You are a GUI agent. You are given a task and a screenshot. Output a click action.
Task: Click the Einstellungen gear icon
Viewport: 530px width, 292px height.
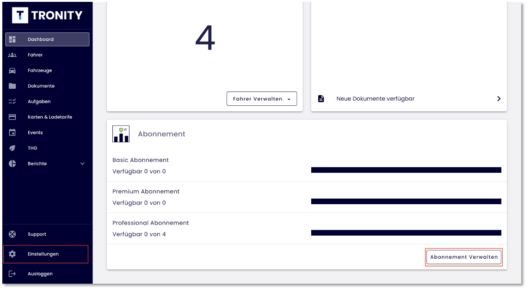12,254
